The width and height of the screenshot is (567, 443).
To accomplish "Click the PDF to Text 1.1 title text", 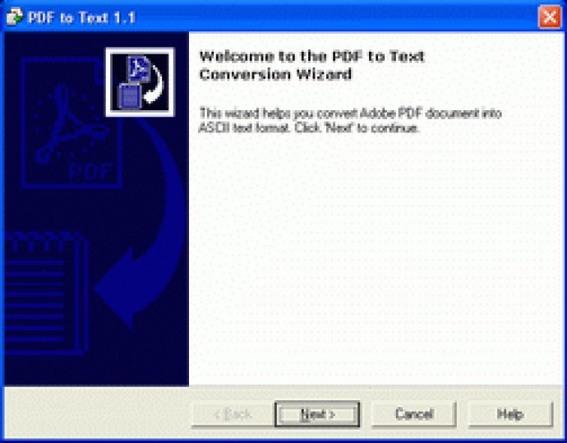I will tap(81, 17).
